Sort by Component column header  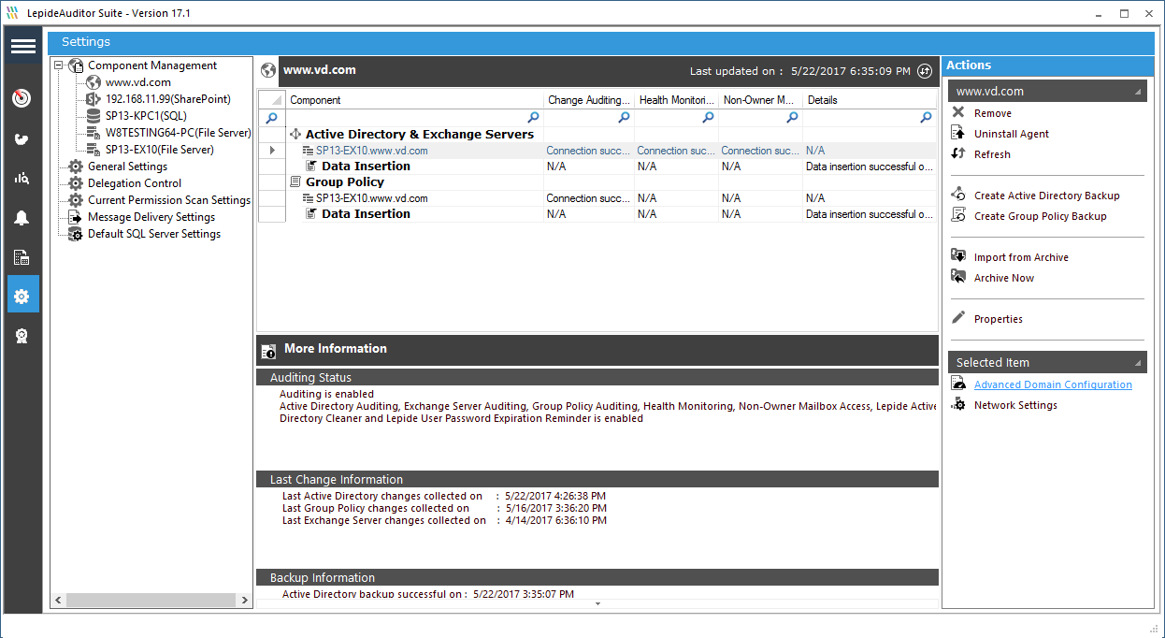pos(414,99)
